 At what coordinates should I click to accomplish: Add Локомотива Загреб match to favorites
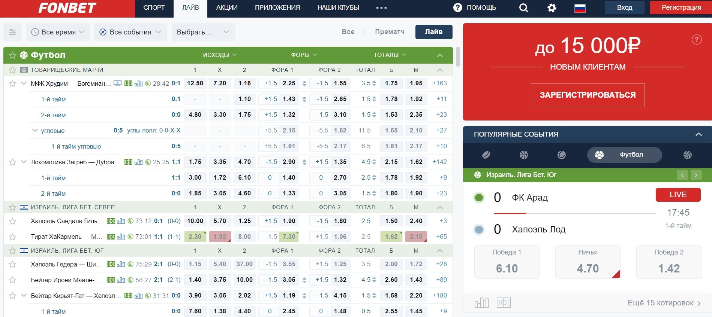click(12, 162)
